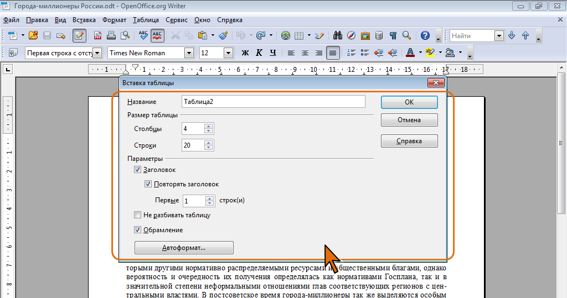Select the Format Paintbrush icon
567x298 pixels.
[x=224, y=35]
